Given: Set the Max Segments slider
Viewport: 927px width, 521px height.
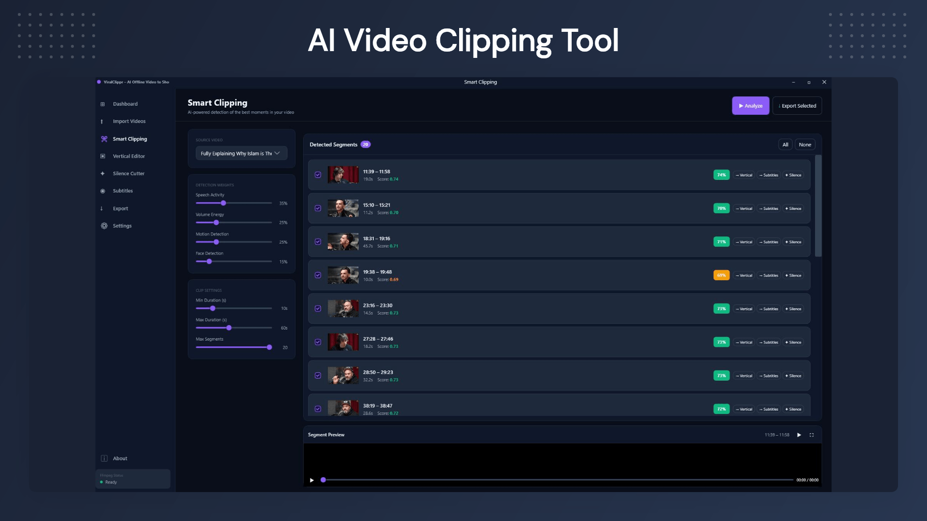Looking at the screenshot, I should click(234, 347).
